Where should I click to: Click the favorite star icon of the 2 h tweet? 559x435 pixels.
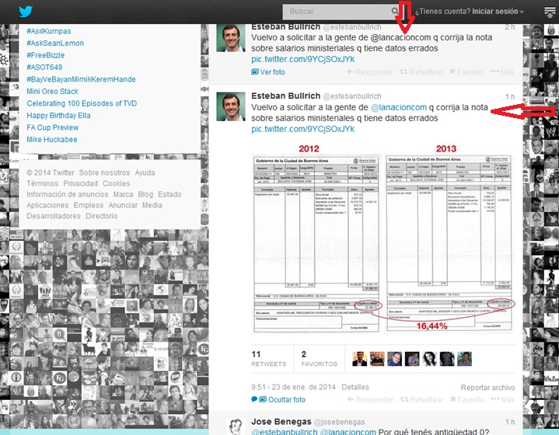tap(452, 71)
